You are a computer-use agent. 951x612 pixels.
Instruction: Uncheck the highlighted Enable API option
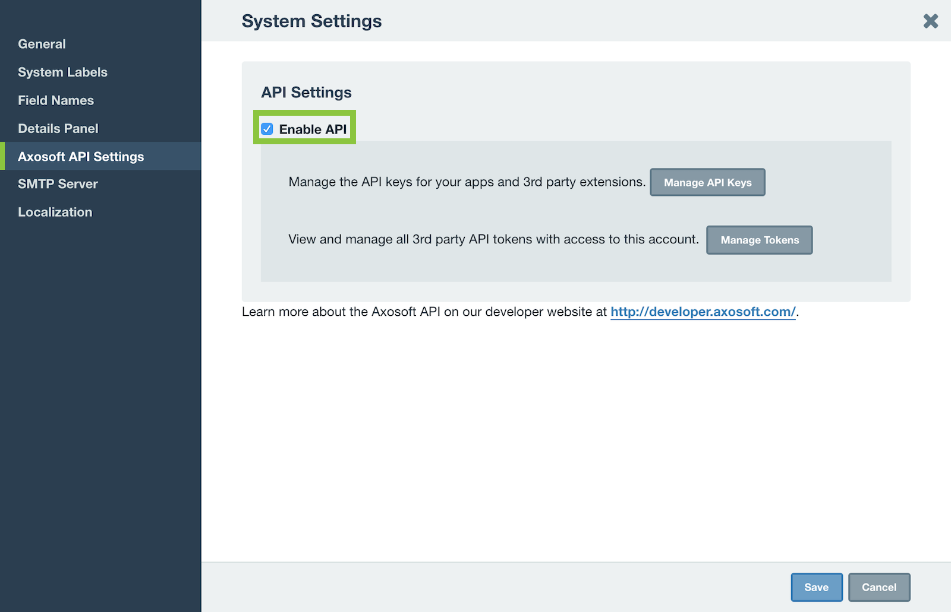pos(267,128)
